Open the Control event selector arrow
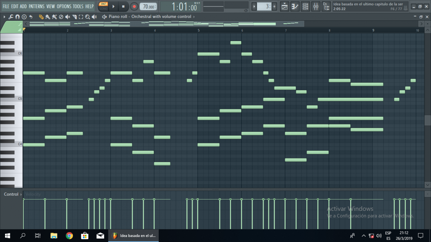Viewport: 431px width, 242px height. pos(21,194)
